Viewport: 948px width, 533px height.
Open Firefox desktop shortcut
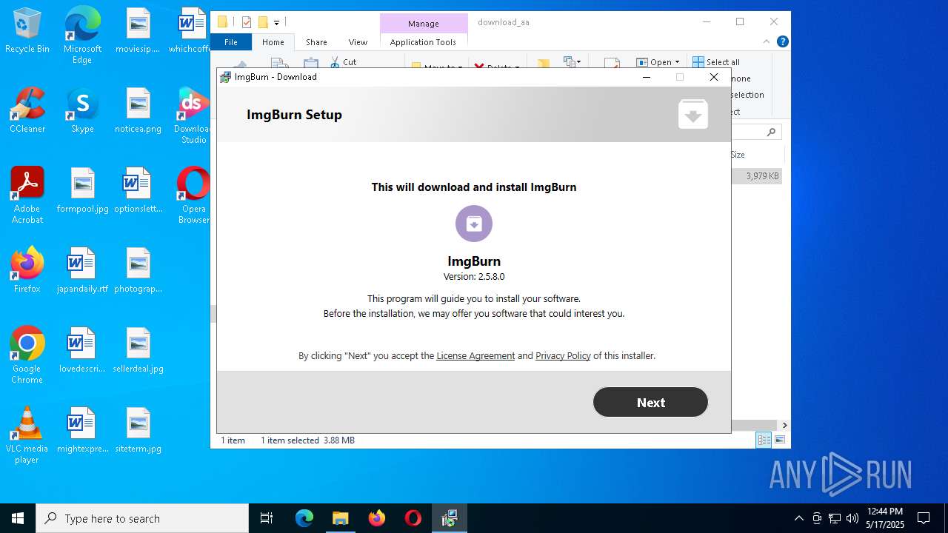pos(27,270)
